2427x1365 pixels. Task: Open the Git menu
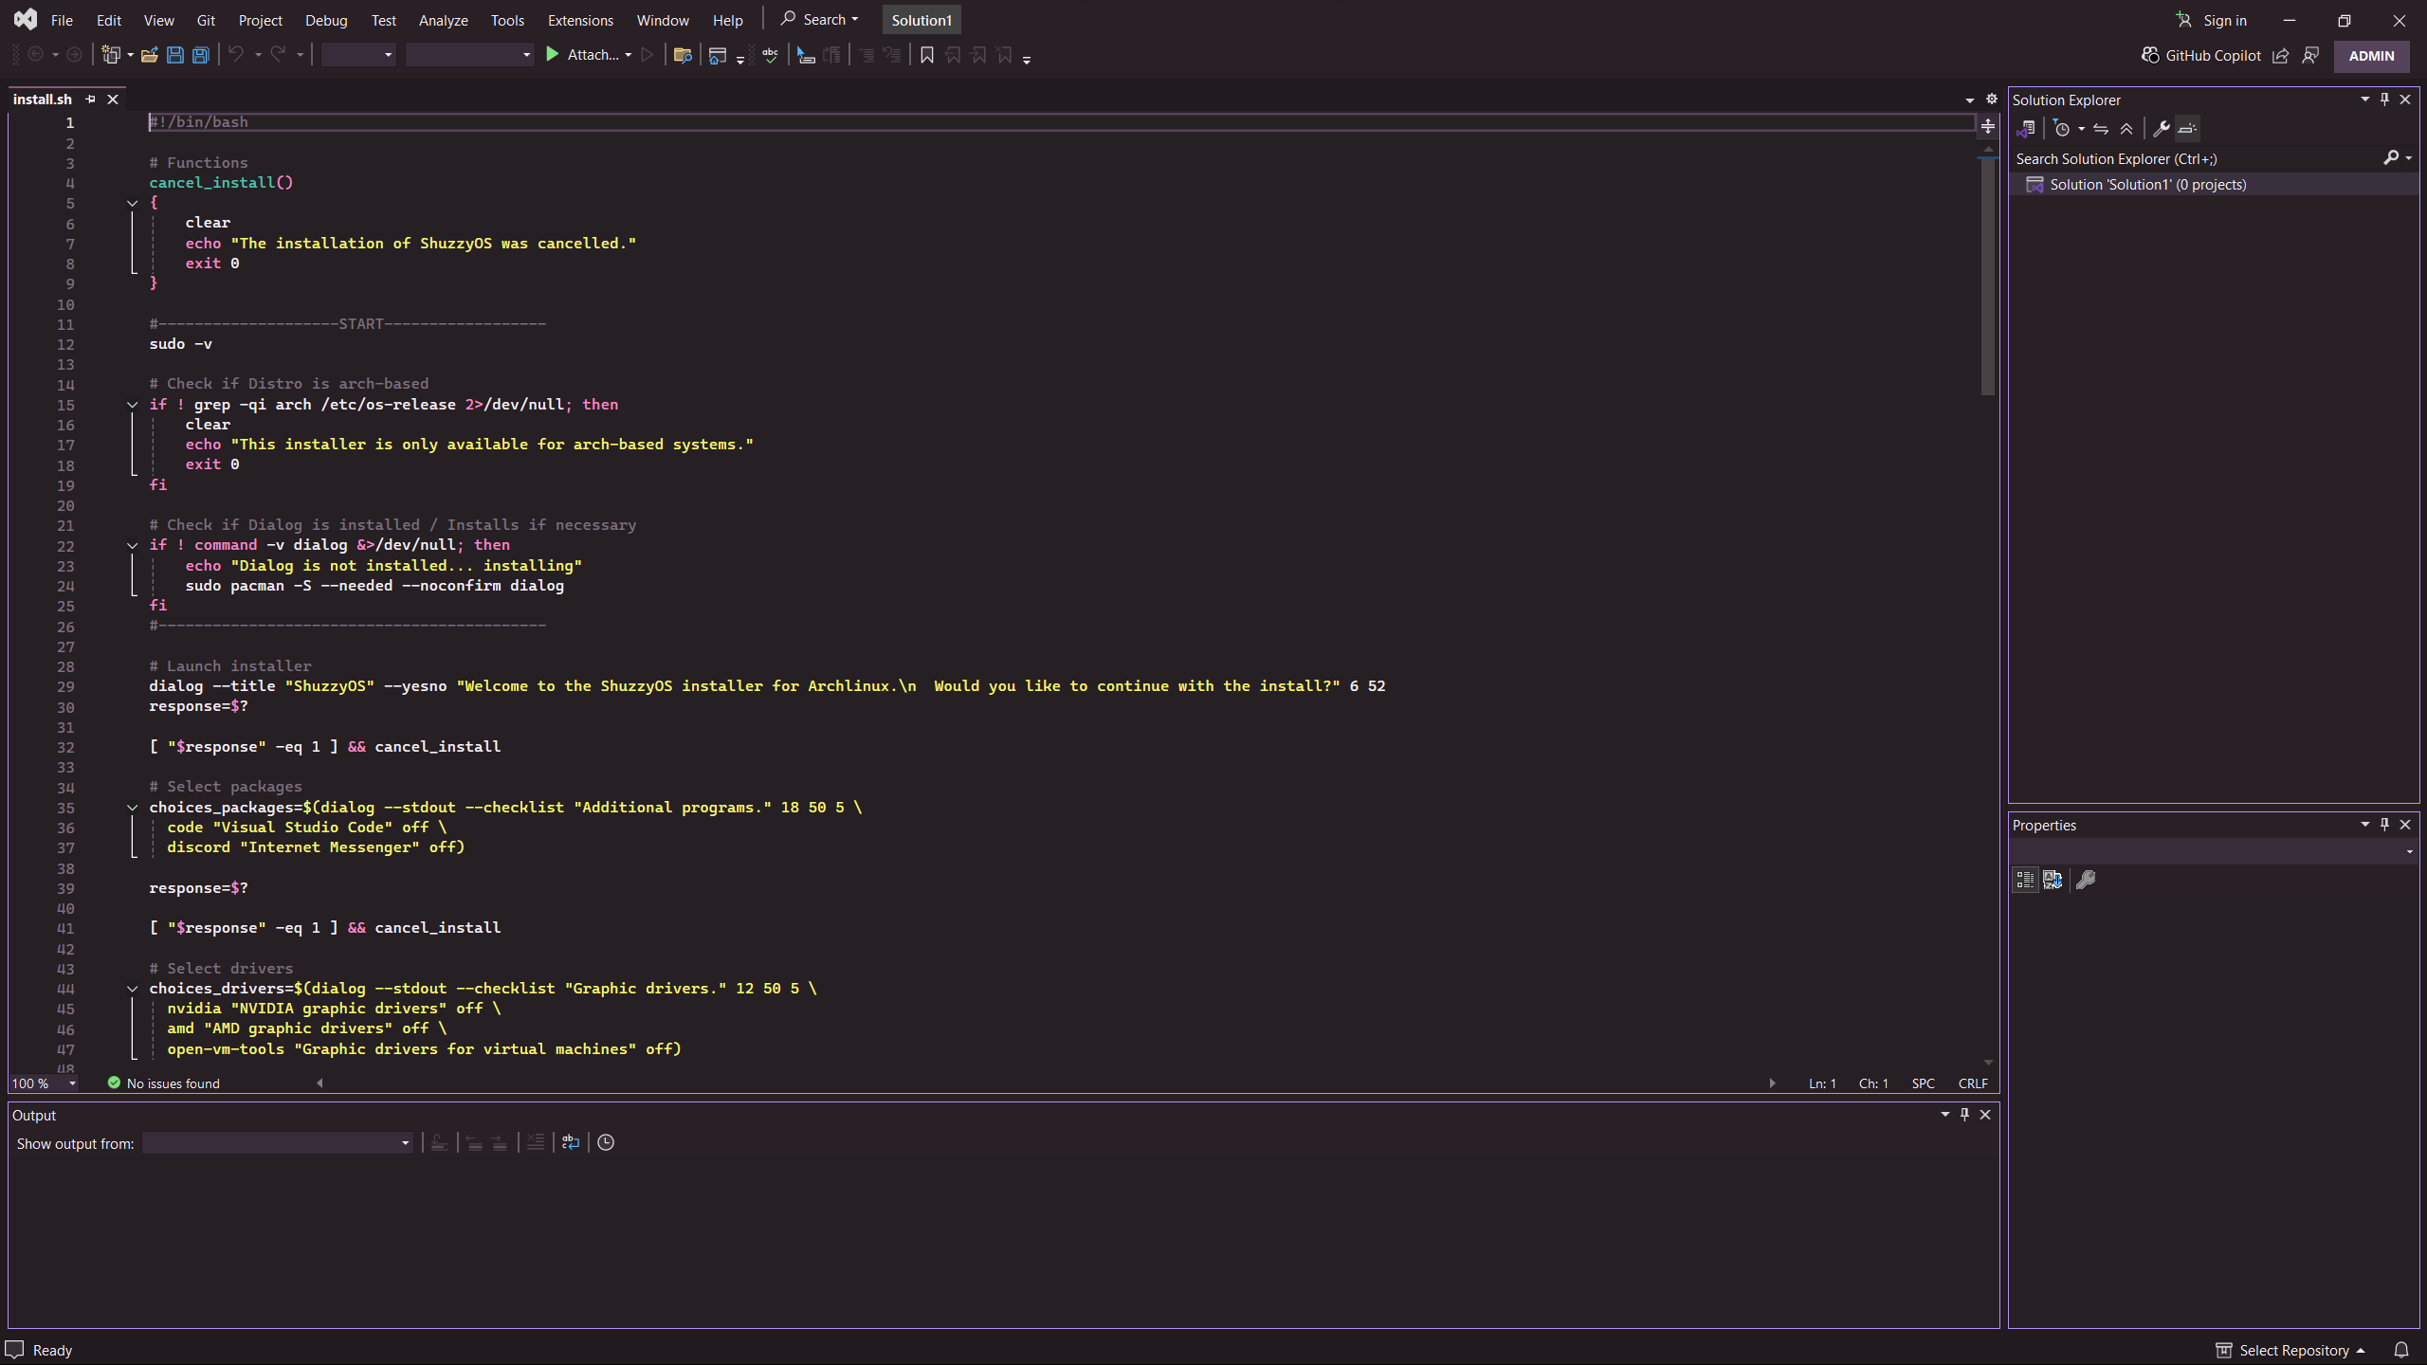[206, 20]
